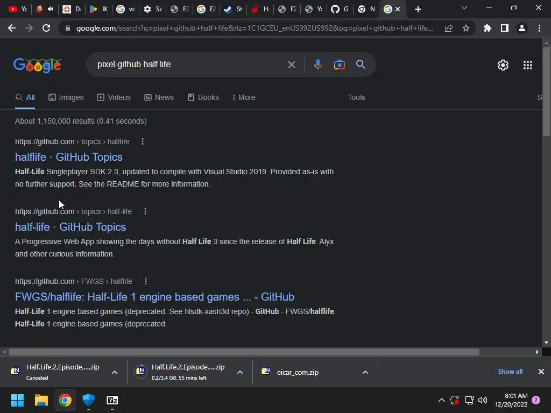Search by image with the camera icon

(339, 65)
